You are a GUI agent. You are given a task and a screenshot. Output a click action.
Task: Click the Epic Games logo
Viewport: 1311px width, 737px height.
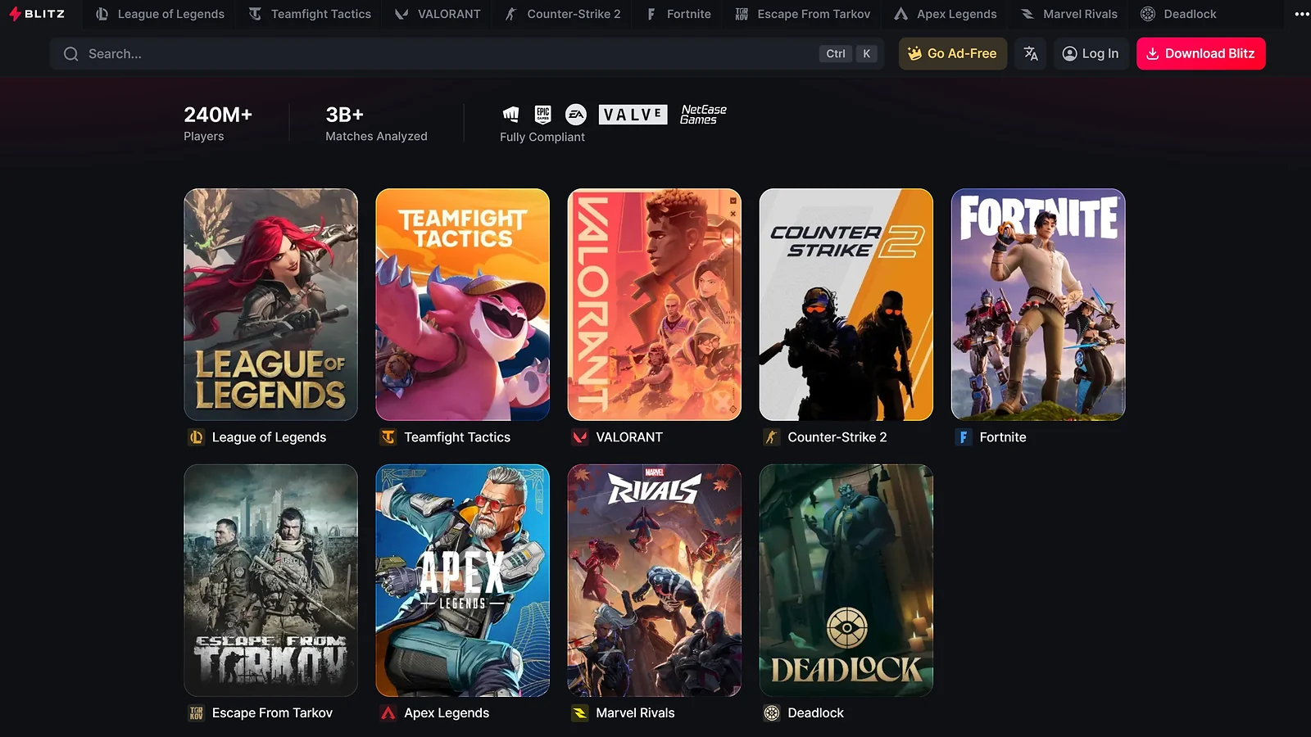542,115
